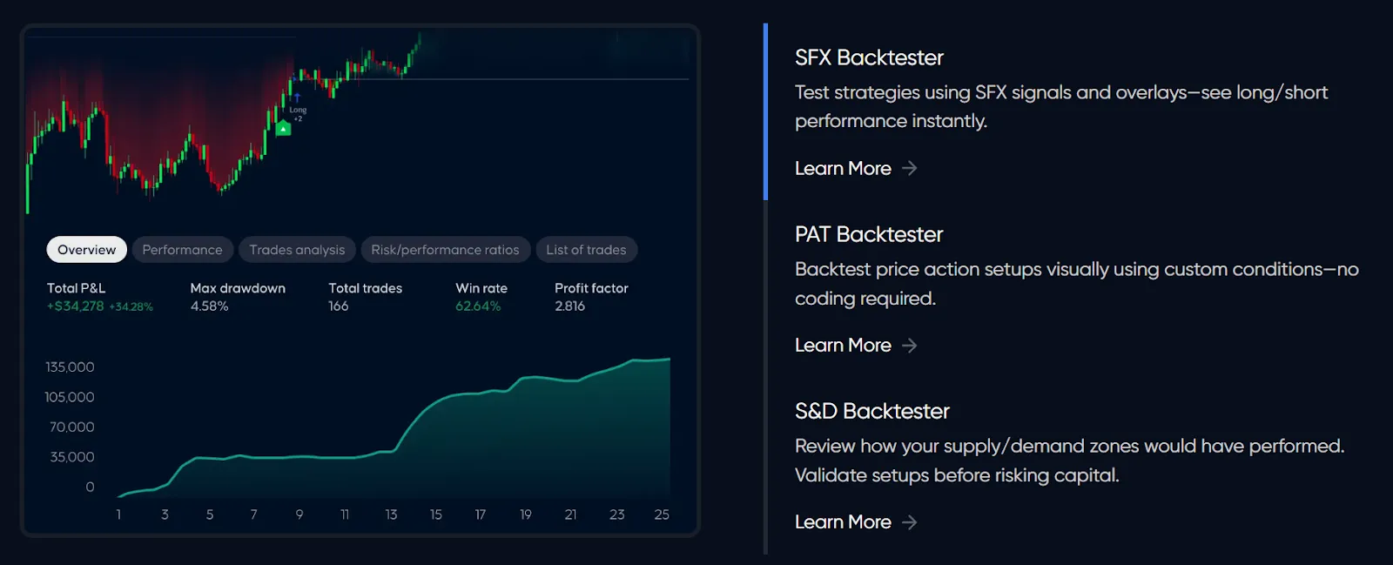1393x565 pixels.
Task: Show the List of trades tab
Action: coord(586,250)
